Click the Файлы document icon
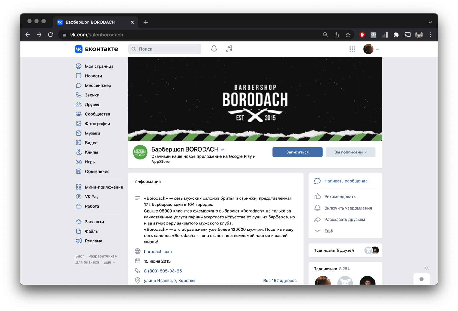Viewport: 458px width, 311px height. 79,231
